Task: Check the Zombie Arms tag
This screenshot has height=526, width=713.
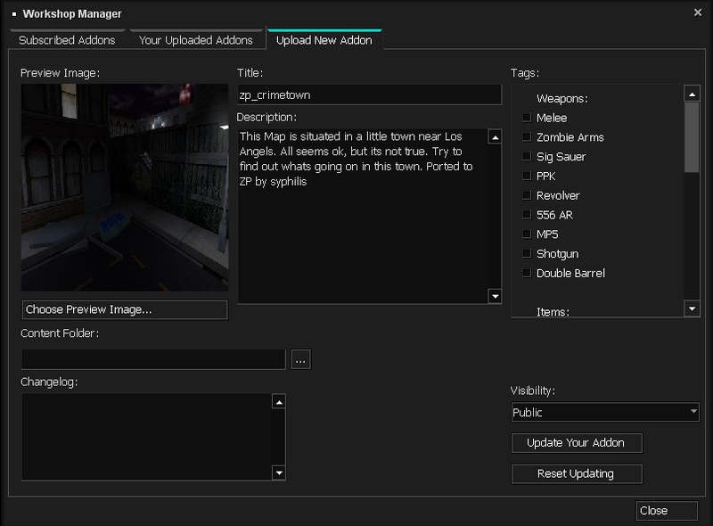Action: [x=526, y=136]
